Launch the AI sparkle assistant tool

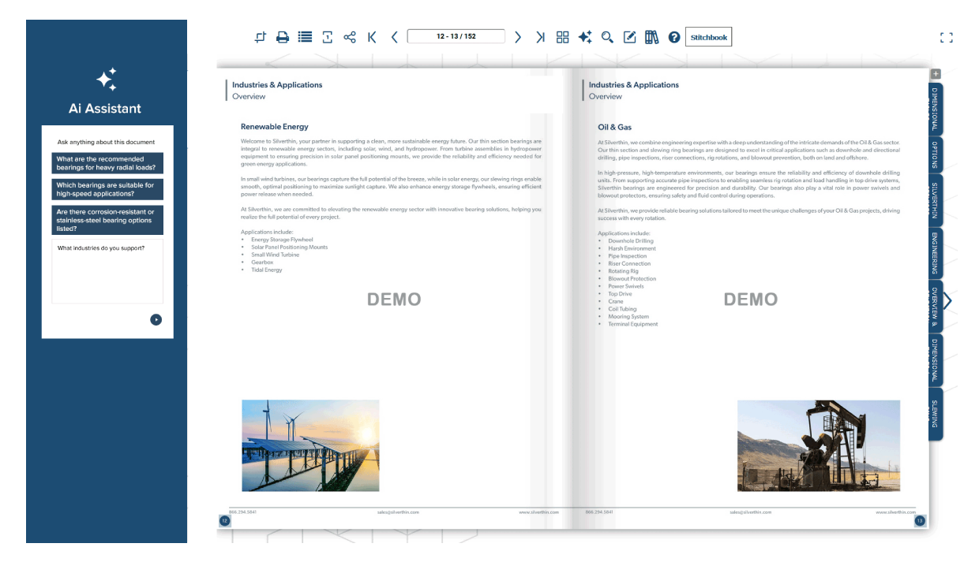585,36
